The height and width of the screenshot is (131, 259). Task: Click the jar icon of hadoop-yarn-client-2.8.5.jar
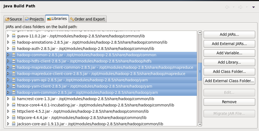click(x=14, y=86)
